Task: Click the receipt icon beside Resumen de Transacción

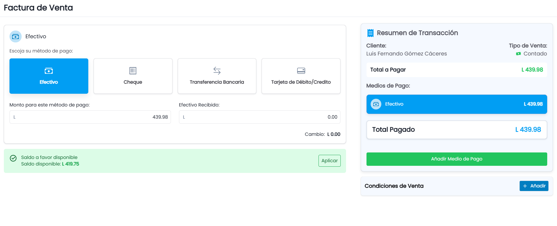Action: click(370, 33)
